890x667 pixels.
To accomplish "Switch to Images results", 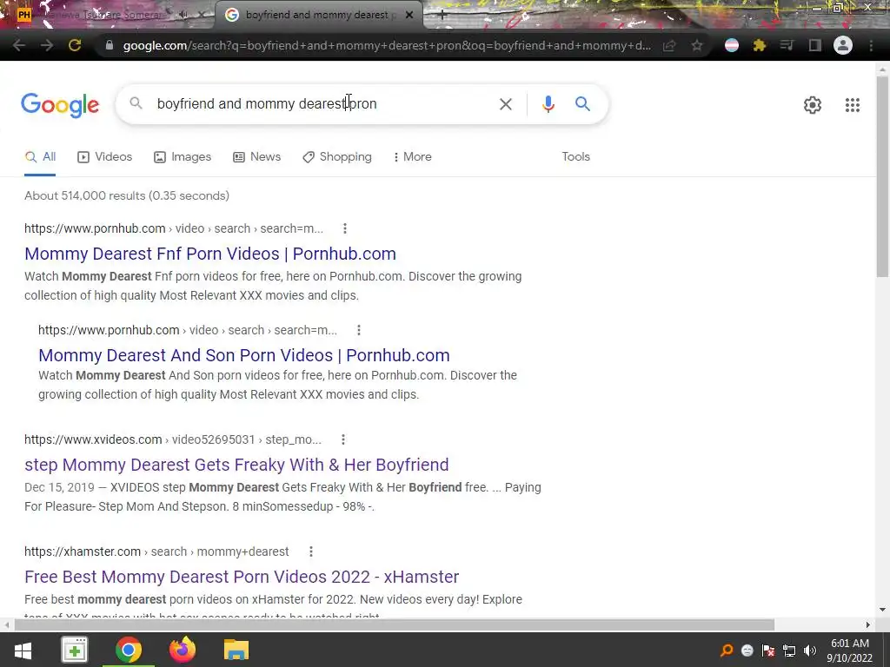I will [183, 157].
